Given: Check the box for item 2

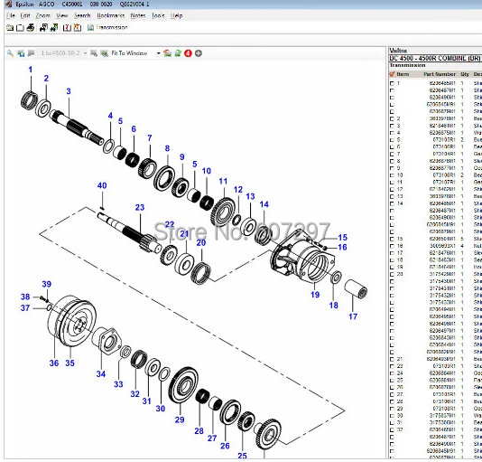Looking at the screenshot, I should 392,118.
